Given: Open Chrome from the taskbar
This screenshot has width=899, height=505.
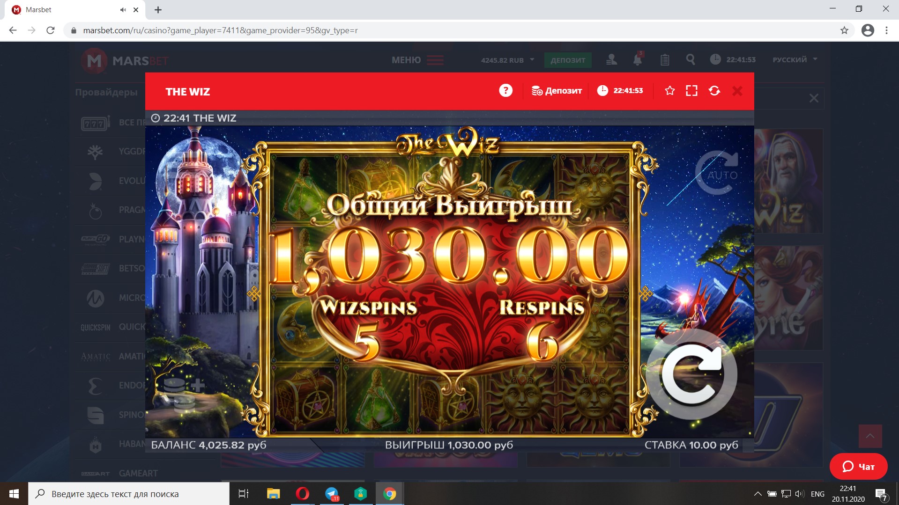Looking at the screenshot, I should [389, 494].
